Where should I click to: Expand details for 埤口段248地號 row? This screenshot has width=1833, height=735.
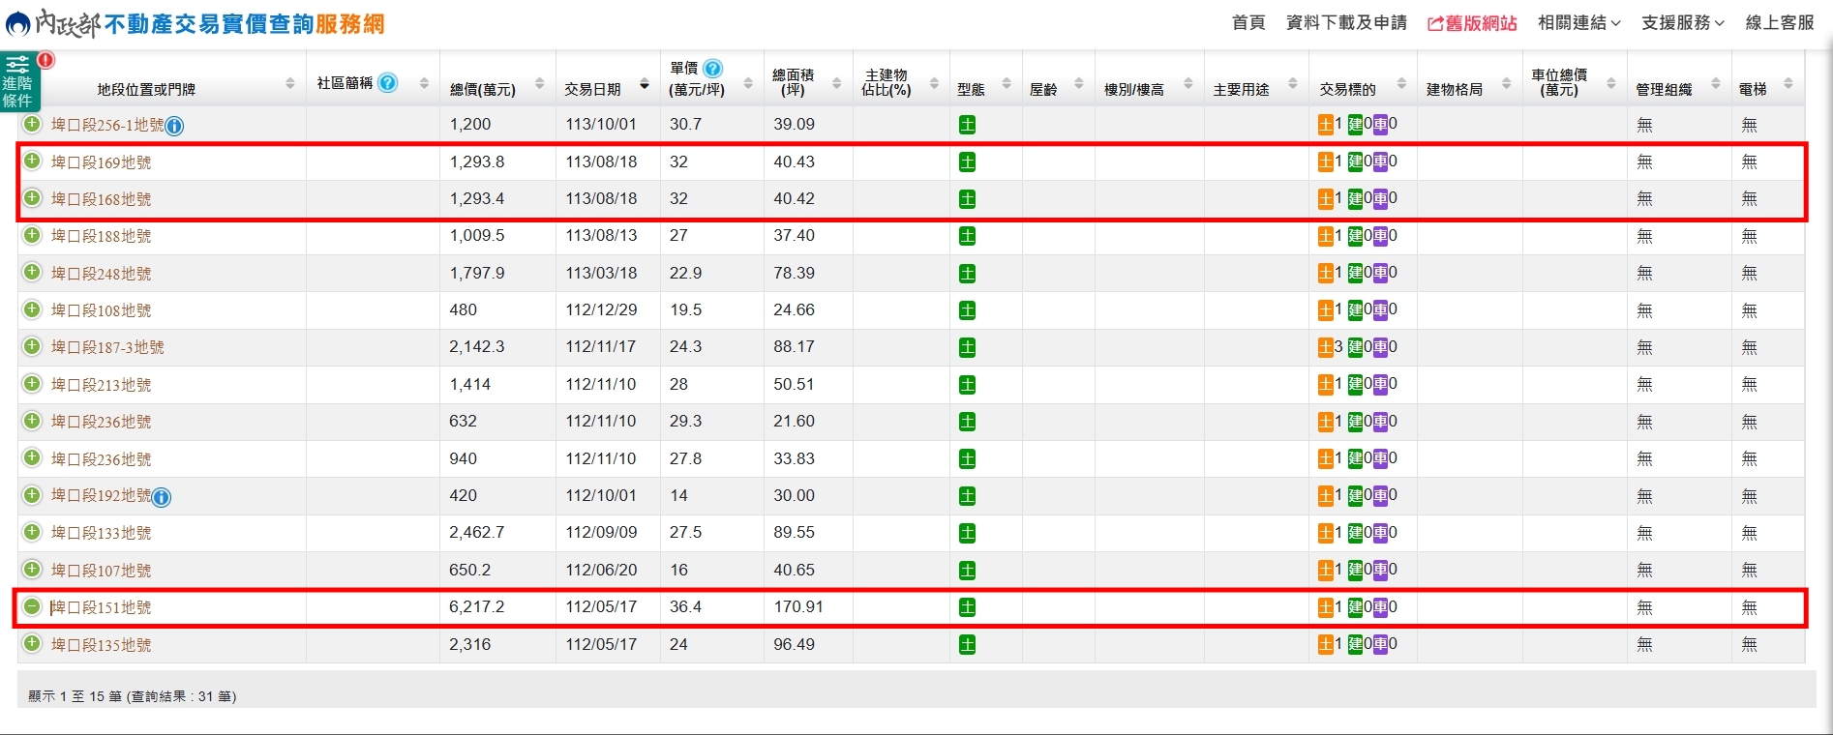[33, 273]
